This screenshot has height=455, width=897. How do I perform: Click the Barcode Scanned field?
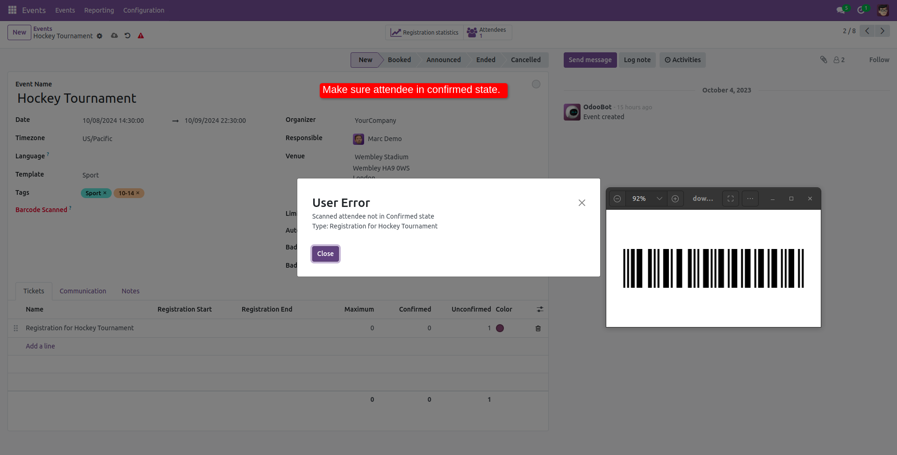(x=175, y=210)
